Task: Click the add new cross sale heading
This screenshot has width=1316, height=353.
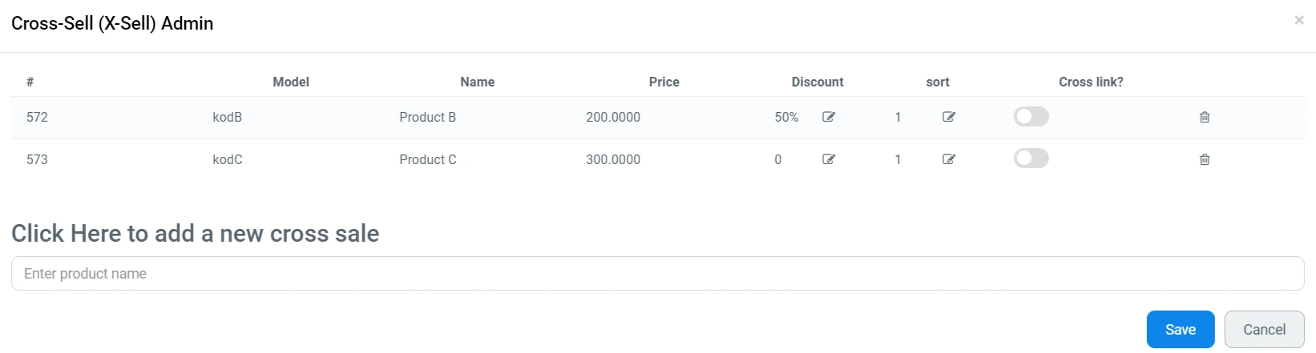Action: 195,234
